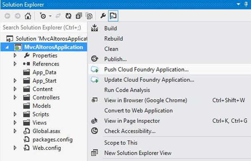Click the App_Data folder icon
251x161 pixels.
point(26,72)
